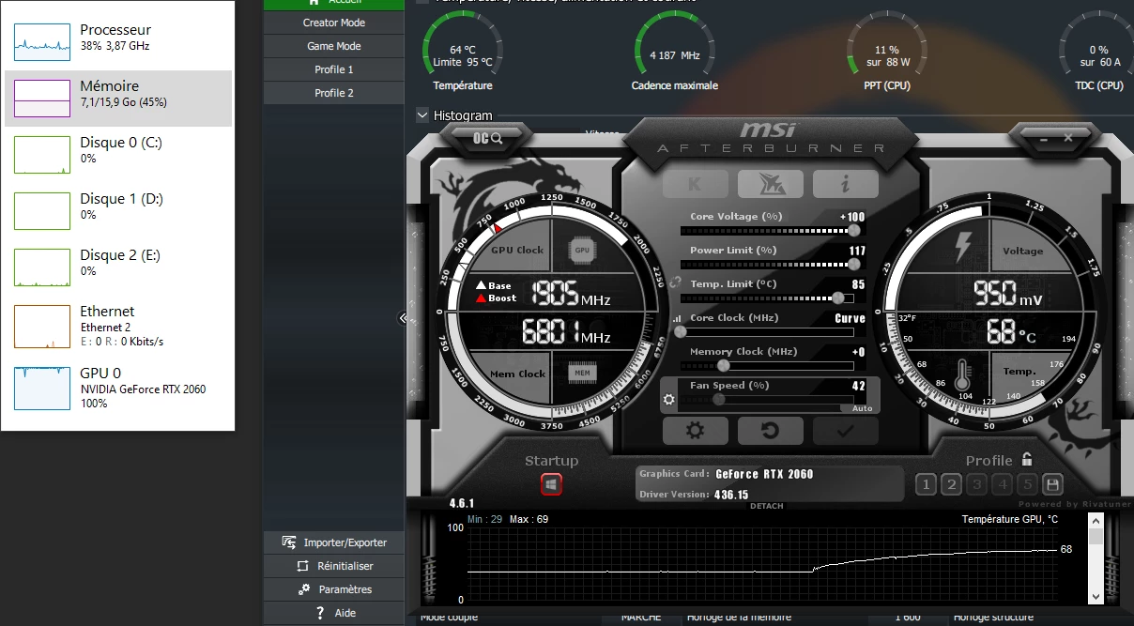Select GPU 0 in Task Manager

click(x=118, y=388)
